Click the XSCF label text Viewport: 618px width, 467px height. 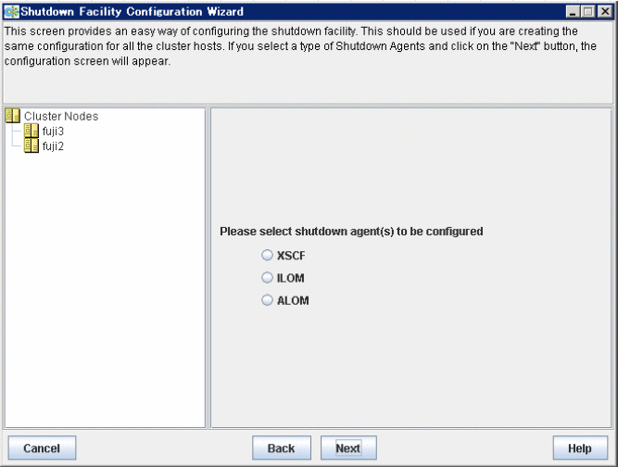pos(291,256)
